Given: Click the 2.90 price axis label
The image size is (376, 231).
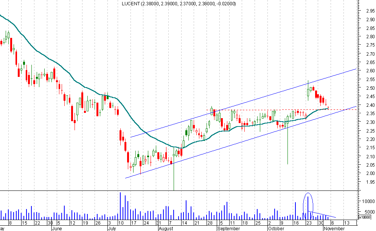Looking at the screenshot, I should 370,19.
